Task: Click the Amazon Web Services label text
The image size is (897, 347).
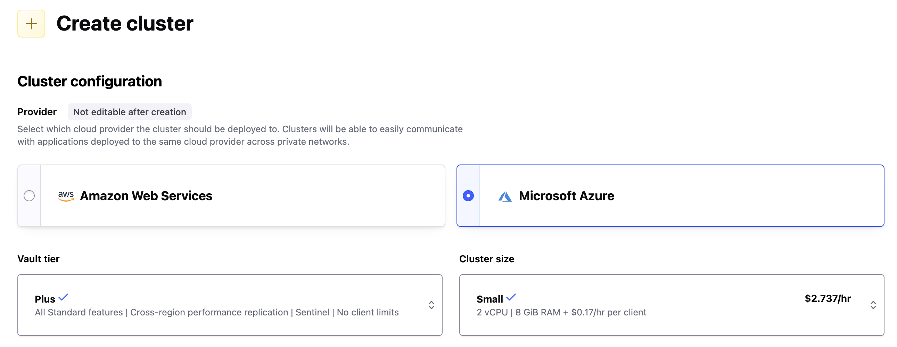Action: click(x=146, y=196)
